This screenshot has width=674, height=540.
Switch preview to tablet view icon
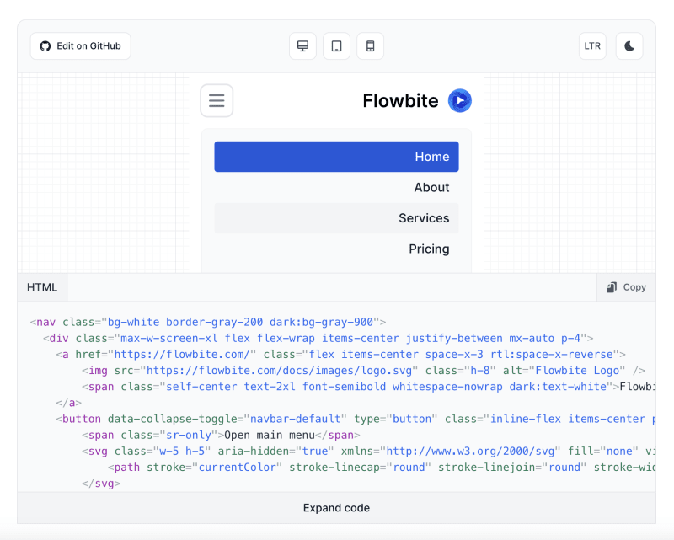point(336,46)
